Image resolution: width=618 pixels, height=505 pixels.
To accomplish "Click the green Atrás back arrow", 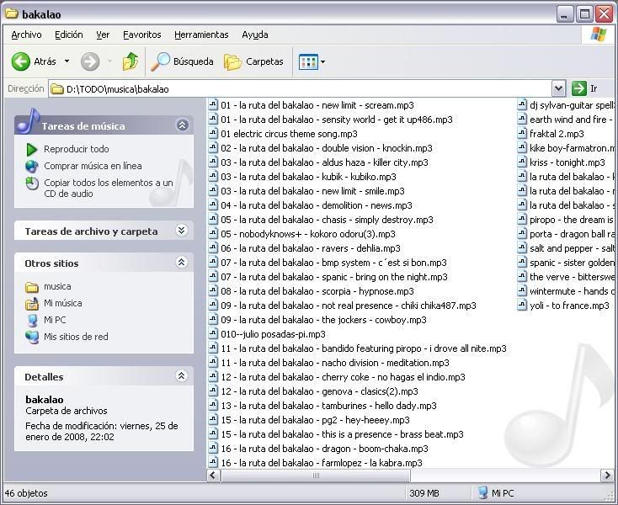I will click(x=20, y=61).
